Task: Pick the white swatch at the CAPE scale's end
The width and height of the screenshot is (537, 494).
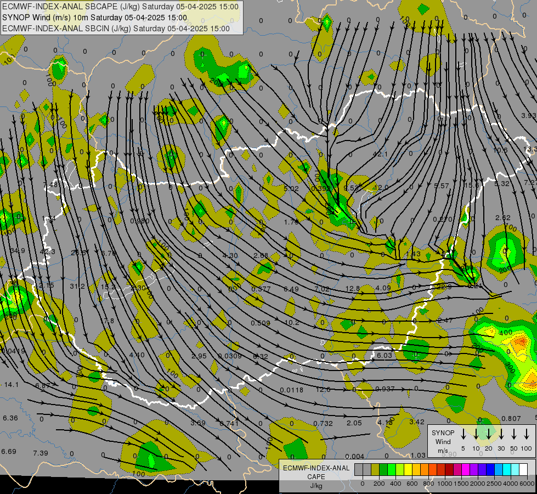Action: pos(523,470)
